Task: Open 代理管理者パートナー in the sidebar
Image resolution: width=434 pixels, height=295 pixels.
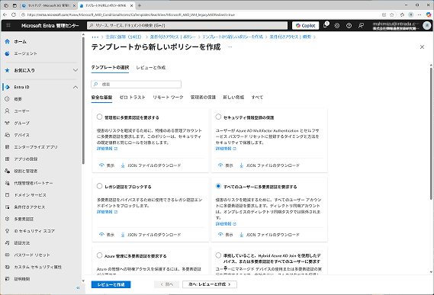Action: (x=34, y=183)
